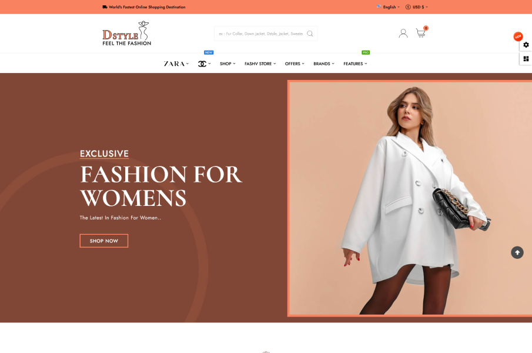Expand the USD $ currency dropdown

pos(417,7)
